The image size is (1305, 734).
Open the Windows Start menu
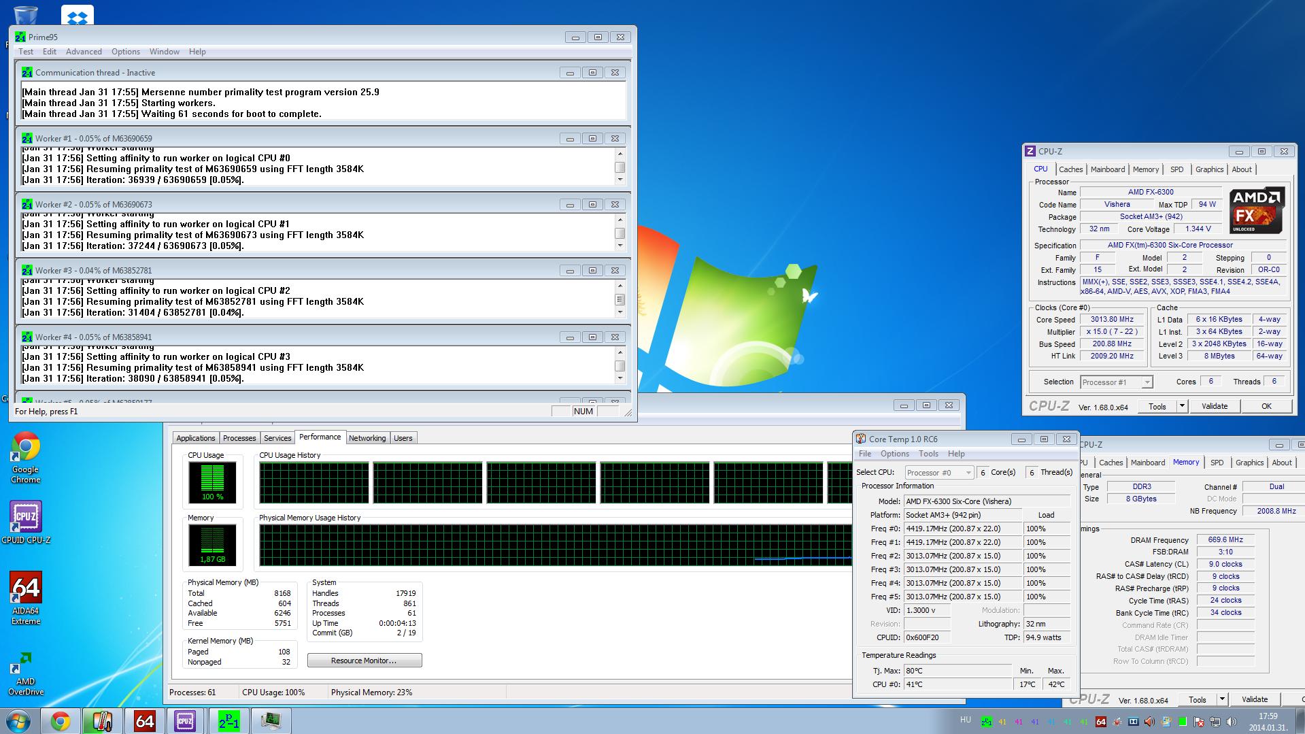(x=18, y=721)
